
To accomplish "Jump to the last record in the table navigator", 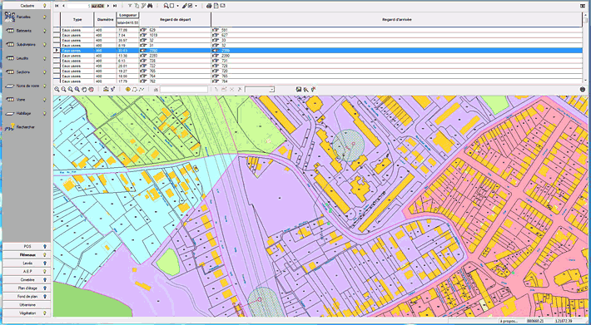I will tap(115, 6).
